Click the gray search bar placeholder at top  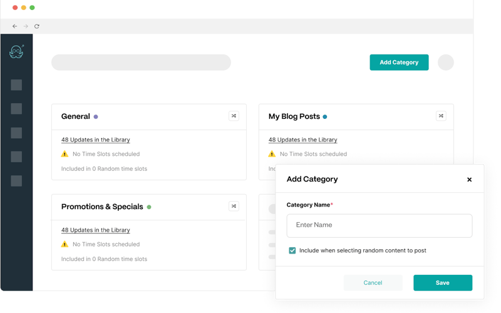click(142, 62)
